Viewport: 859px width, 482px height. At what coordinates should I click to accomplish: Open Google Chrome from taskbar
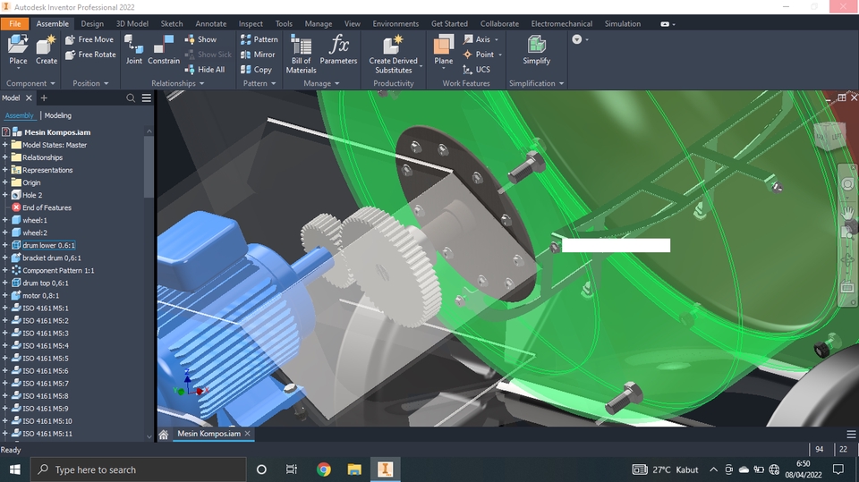tap(324, 469)
